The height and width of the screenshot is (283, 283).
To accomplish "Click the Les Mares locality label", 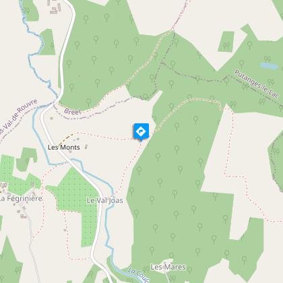I will pos(168,267).
